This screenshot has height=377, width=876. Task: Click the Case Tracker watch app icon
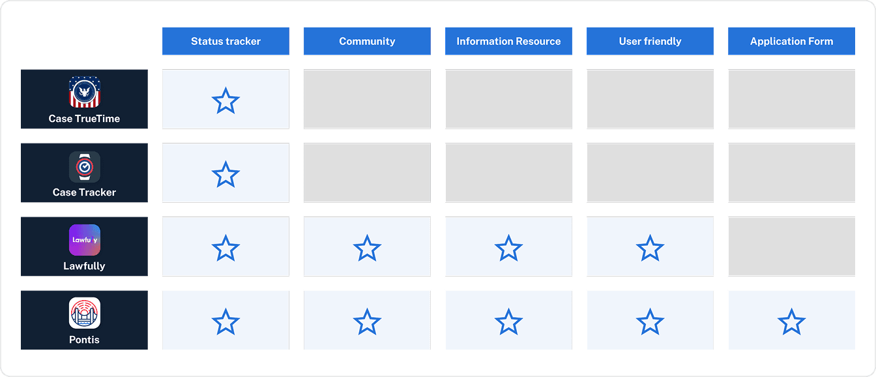[85, 166]
